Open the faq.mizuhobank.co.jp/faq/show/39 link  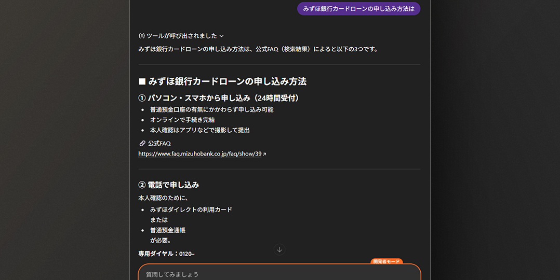click(199, 153)
